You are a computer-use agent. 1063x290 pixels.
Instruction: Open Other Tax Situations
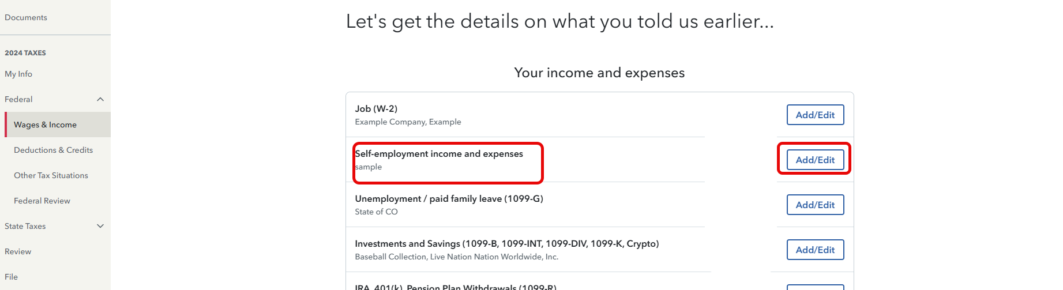pyautogui.click(x=51, y=175)
